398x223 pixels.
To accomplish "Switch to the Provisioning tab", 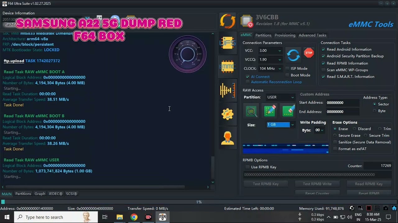I will pos(285,35).
